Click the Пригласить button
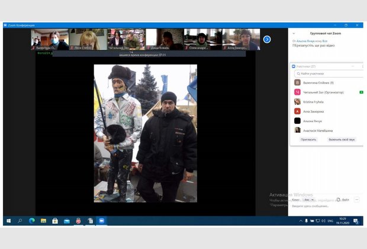Viewport: 367px width, 249px height. coord(308,139)
